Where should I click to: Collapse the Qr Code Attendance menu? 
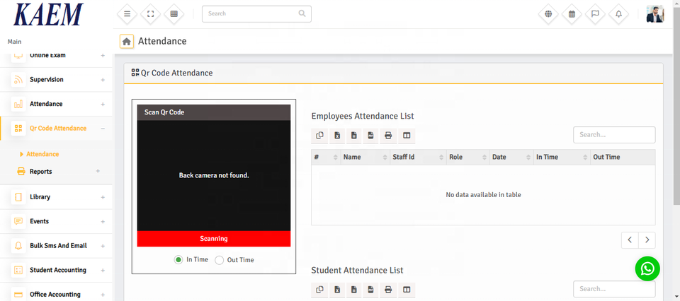[57, 129]
